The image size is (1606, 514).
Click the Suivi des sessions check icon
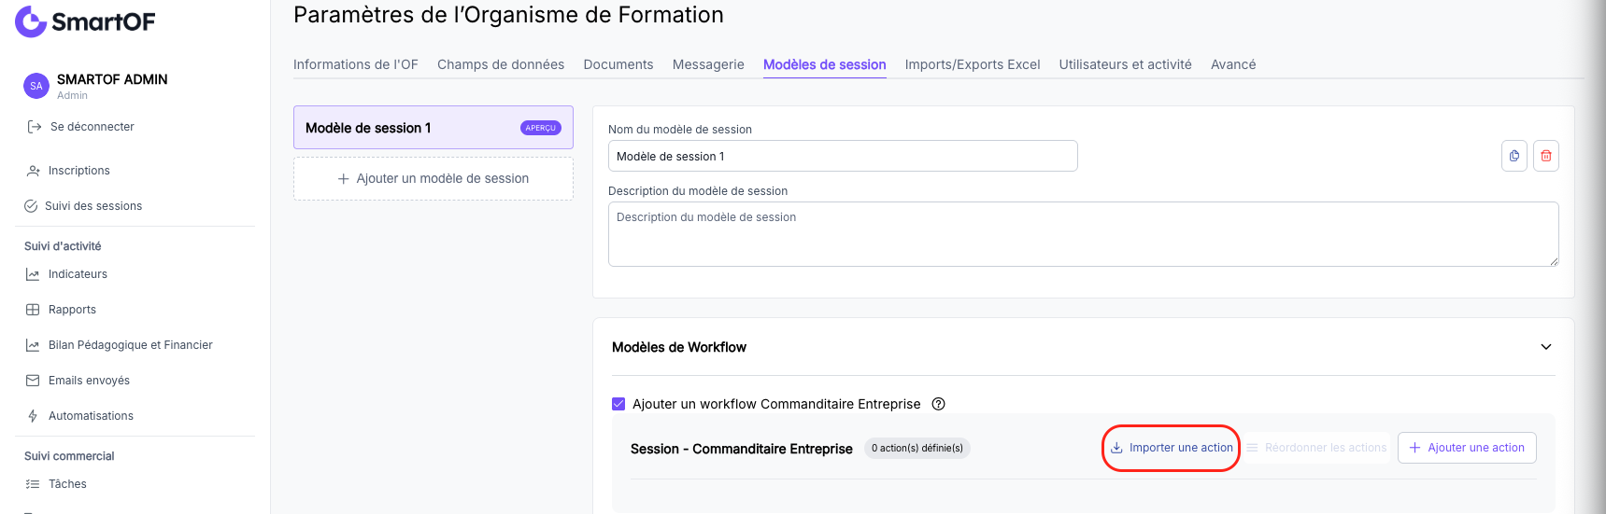pos(31,206)
